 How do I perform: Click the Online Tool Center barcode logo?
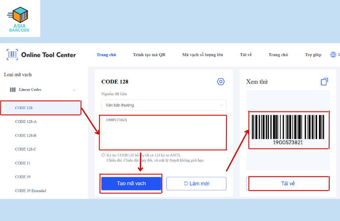tap(12, 55)
